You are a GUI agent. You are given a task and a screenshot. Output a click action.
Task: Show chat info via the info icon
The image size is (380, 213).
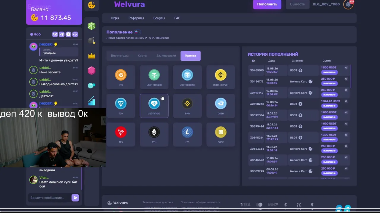pos(68,34)
